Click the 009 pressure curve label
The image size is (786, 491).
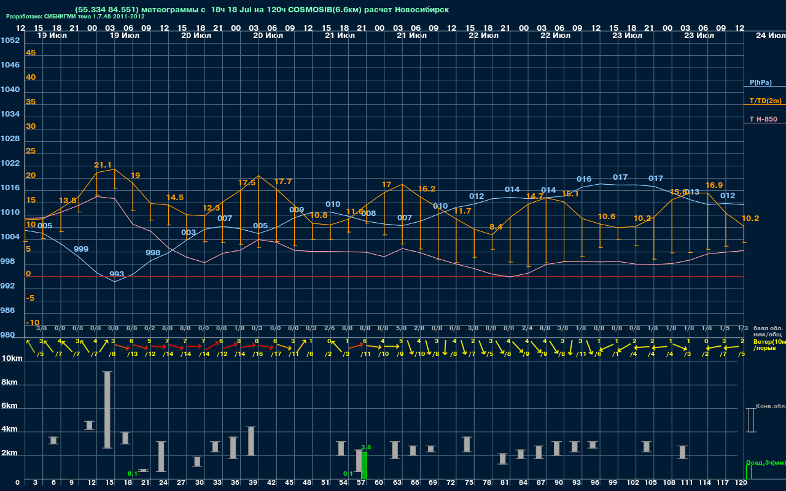[x=297, y=210]
